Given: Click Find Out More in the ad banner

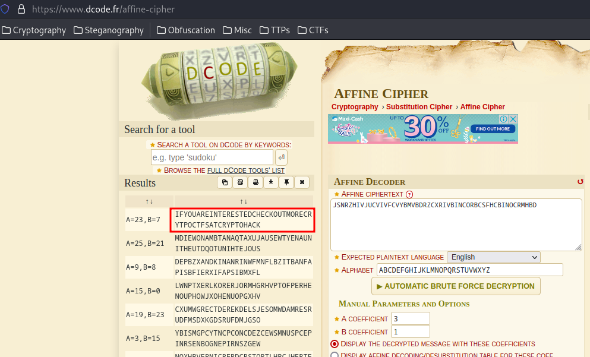Looking at the screenshot, I should click(x=493, y=129).
